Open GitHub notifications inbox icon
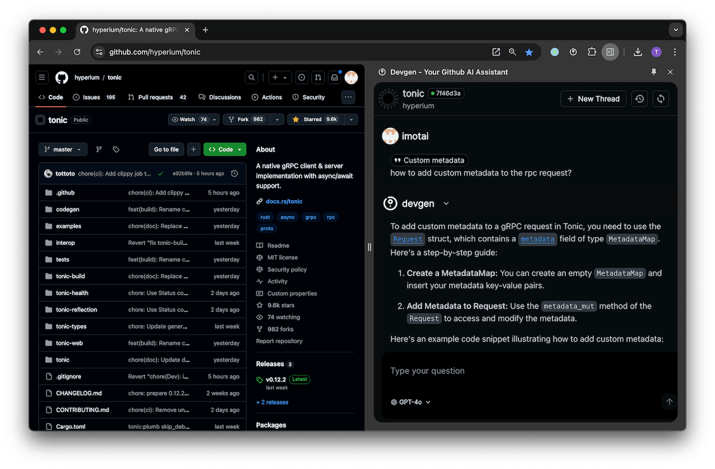This screenshot has height=469, width=715. pos(334,78)
